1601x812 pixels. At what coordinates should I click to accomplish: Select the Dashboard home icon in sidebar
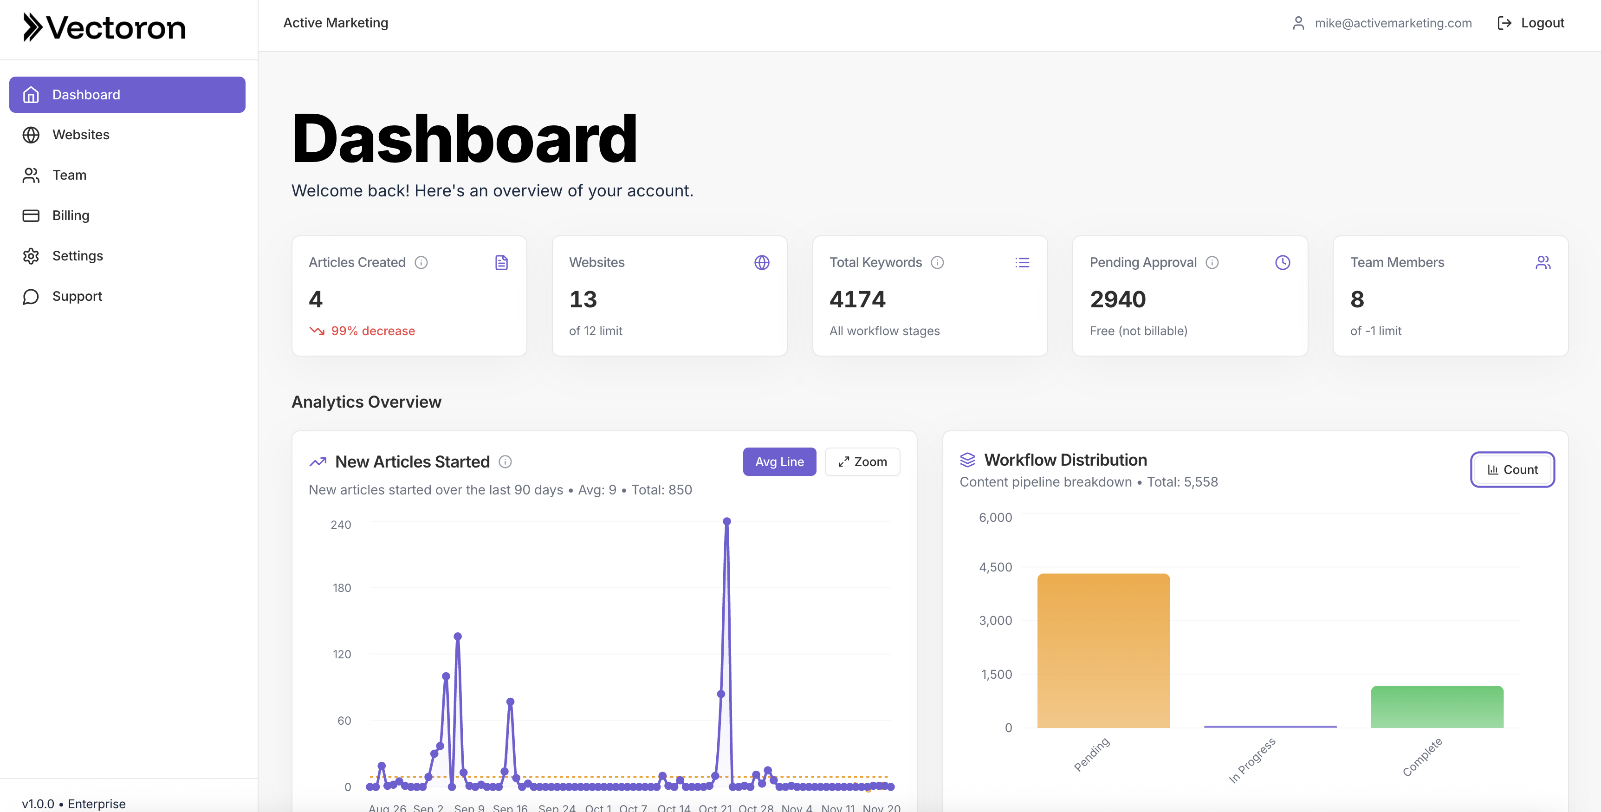(x=32, y=95)
